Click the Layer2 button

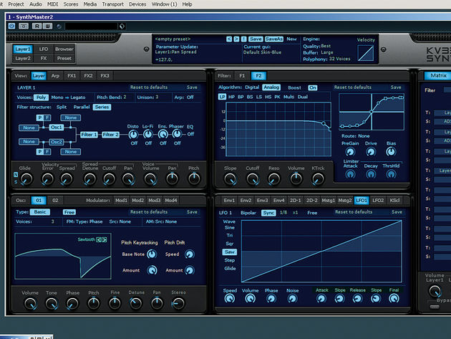(x=23, y=58)
